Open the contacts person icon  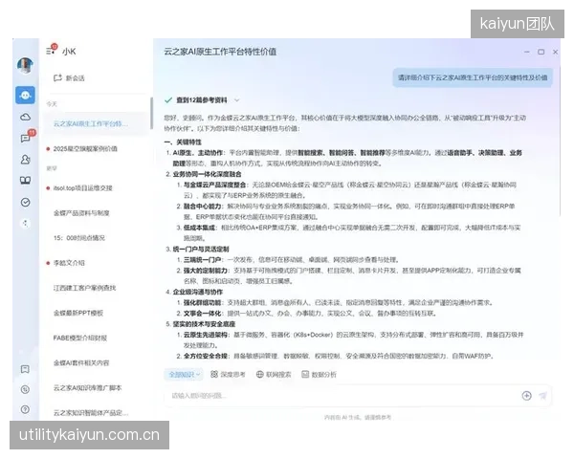point(25,160)
